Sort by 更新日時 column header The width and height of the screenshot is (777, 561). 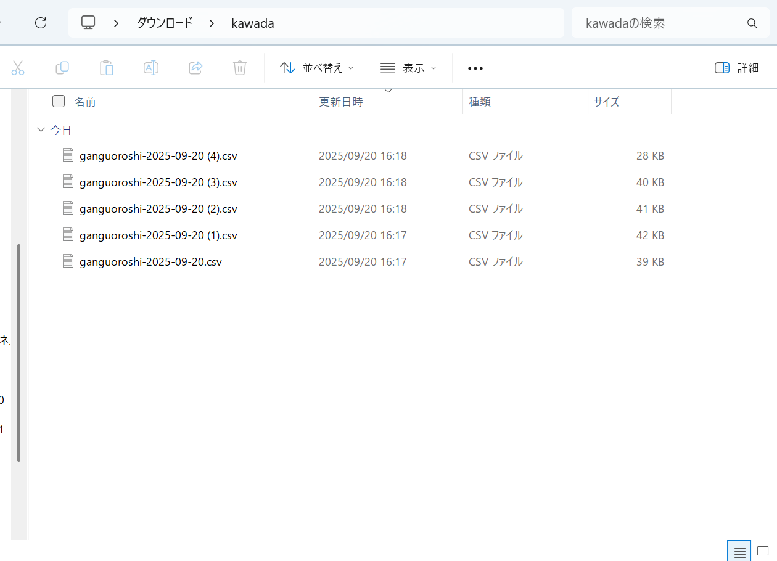coord(341,102)
